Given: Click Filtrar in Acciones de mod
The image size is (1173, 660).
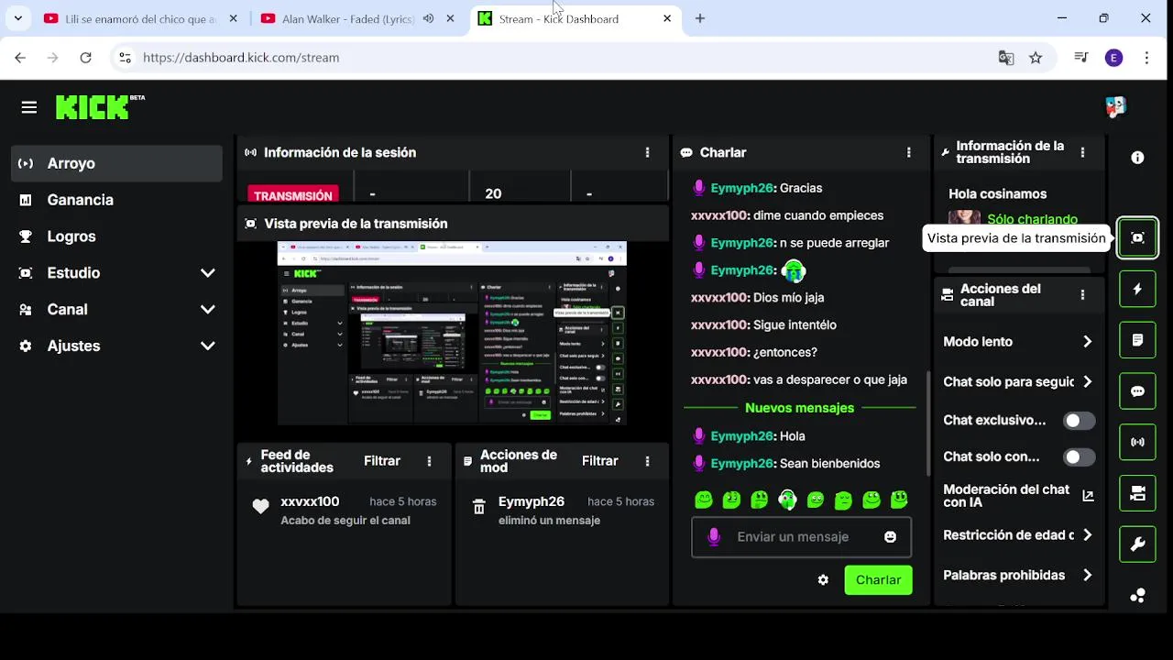Looking at the screenshot, I should coord(600,461).
